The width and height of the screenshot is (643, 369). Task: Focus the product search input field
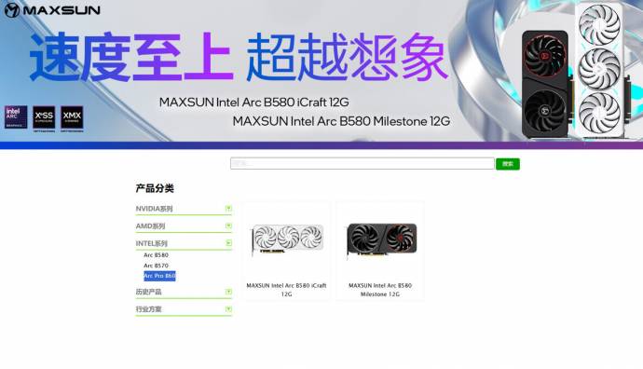pos(363,164)
